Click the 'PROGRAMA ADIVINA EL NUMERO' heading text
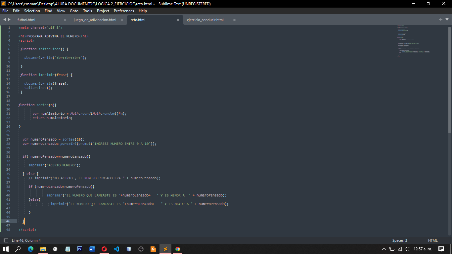The width and height of the screenshot is (452, 254). click(52, 36)
